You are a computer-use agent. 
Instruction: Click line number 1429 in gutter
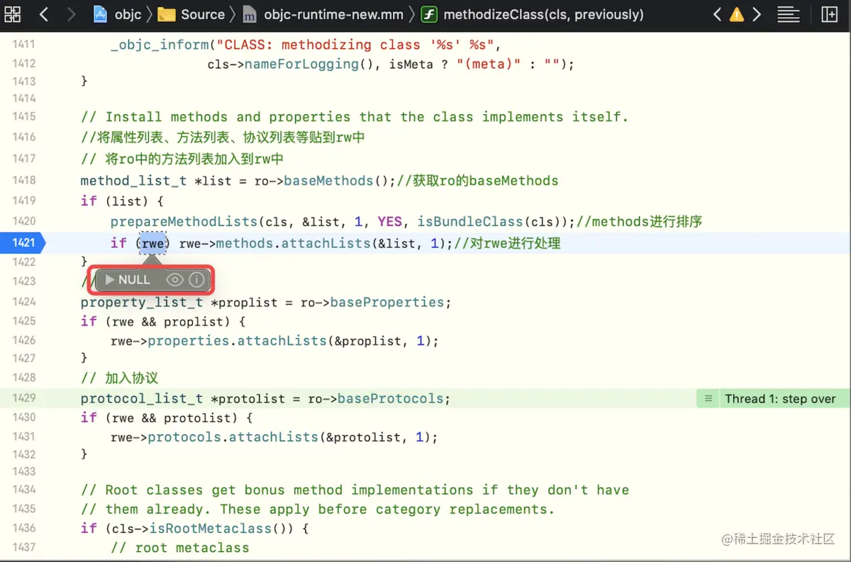[23, 398]
